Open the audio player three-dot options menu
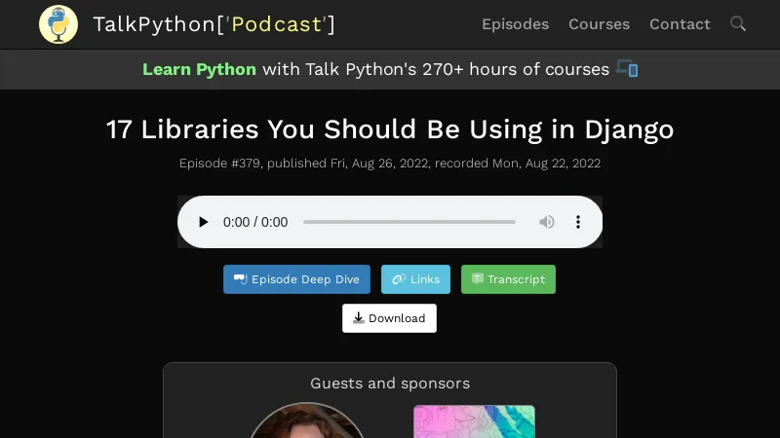 (x=578, y=222)
